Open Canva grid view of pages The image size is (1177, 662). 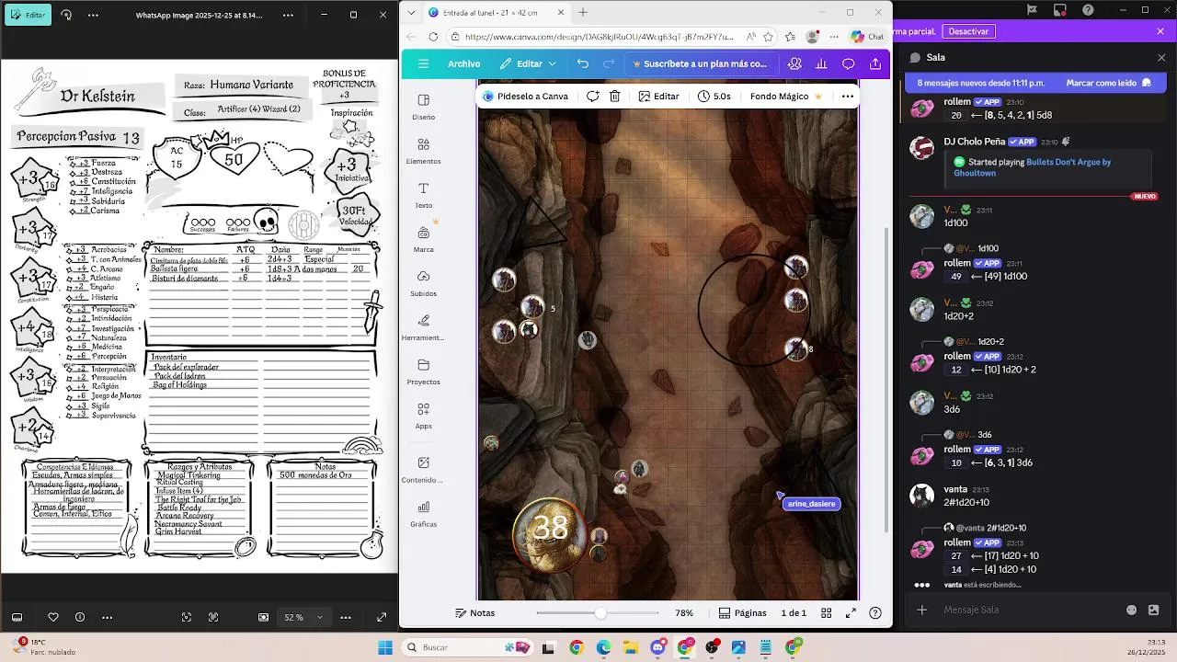[x=827, y=613]
